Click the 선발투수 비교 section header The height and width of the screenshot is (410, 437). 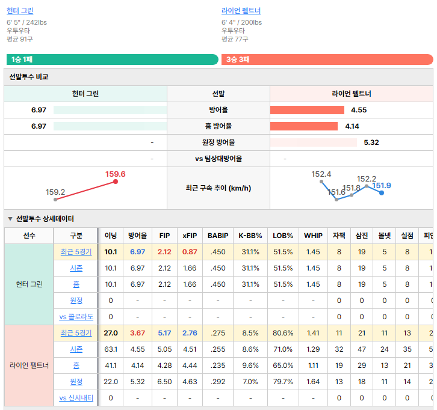click(x=218, y=77)
